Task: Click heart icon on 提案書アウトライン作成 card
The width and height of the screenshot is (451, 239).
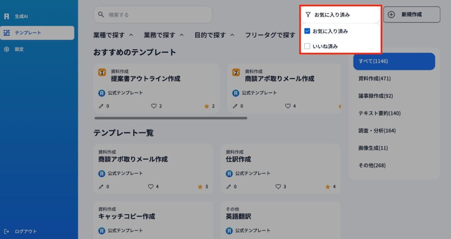Action: [154, 106]
